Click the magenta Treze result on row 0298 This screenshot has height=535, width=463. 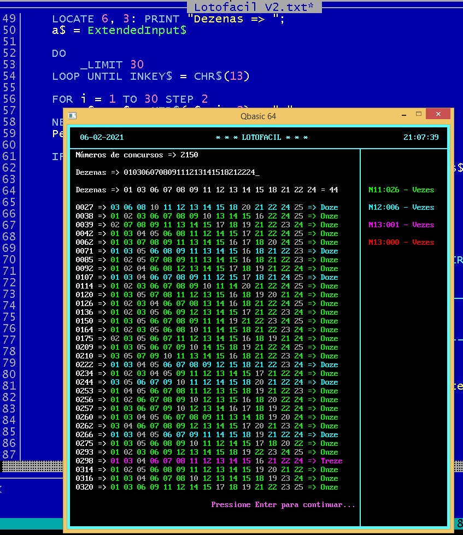[331, 461]
